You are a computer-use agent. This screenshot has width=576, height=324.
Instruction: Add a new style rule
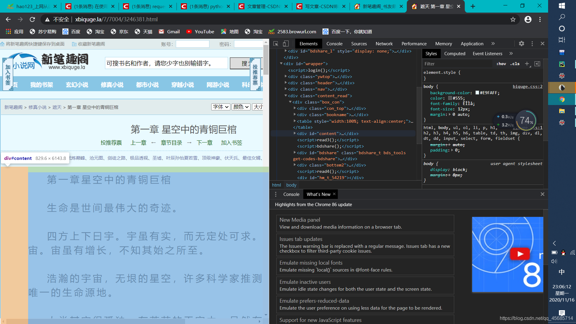click(x=527, y=64)
